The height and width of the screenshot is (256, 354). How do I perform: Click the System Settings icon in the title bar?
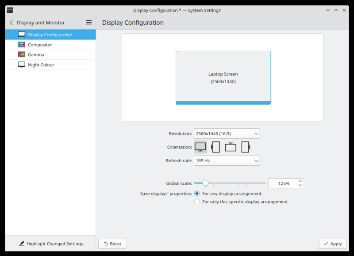(x=10, y=10)
